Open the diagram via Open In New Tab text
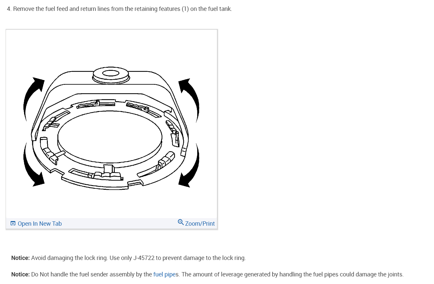 click(x=40, y=223)
